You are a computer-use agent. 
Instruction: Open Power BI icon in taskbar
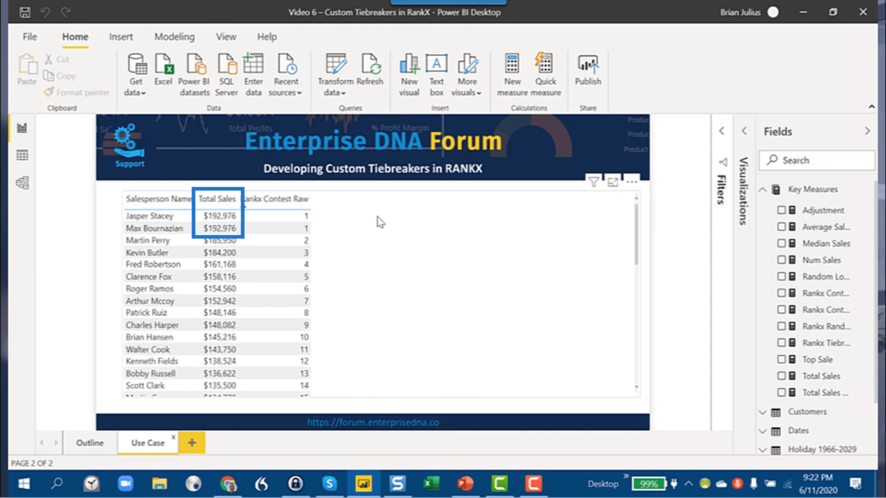[x=363, y=483]
